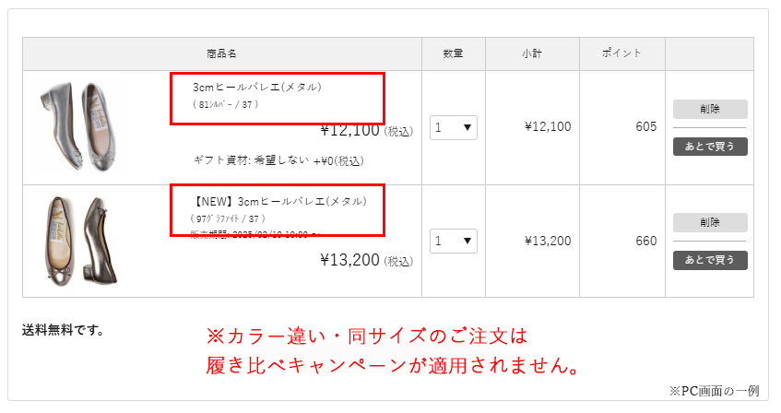Screen dimensions: 781x413
Task: Click あとで買う for the silver shoes
Action: (710, 146)
